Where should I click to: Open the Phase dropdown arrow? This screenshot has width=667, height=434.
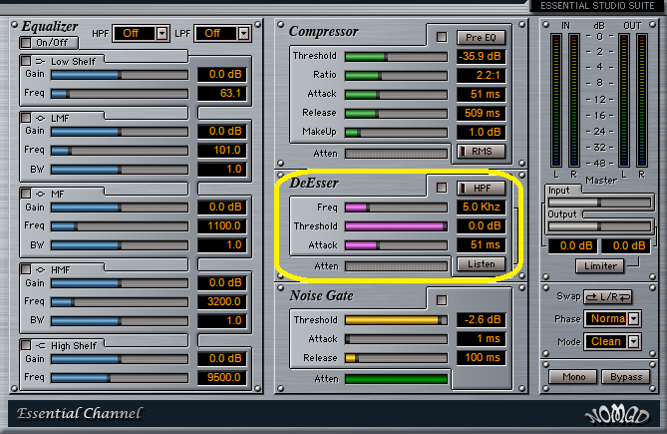634,318
